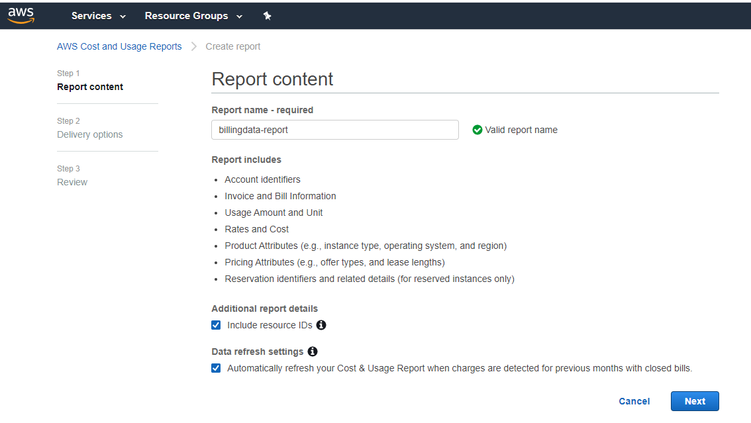The image size is (751, 423).
Task: Select Step 1 Report content
Action: 90,80
